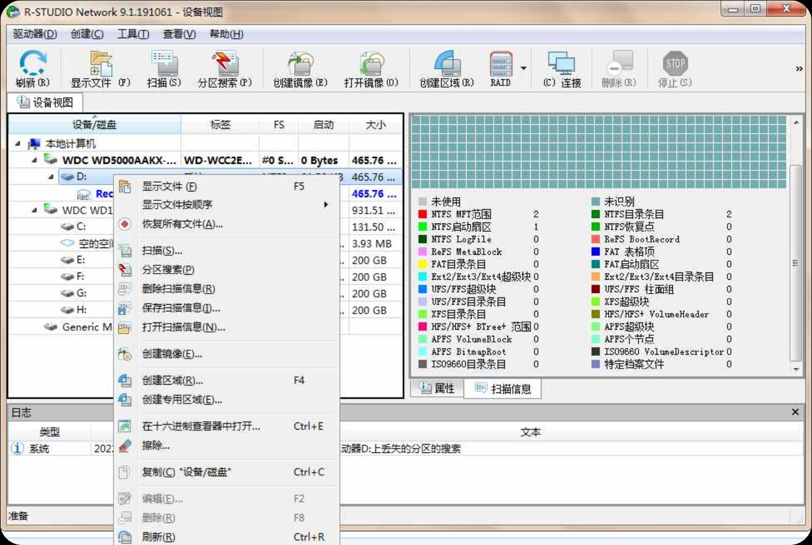
Task: Click the Partition Search (分区搜索) toolbar icon
Action: point(225,68)
